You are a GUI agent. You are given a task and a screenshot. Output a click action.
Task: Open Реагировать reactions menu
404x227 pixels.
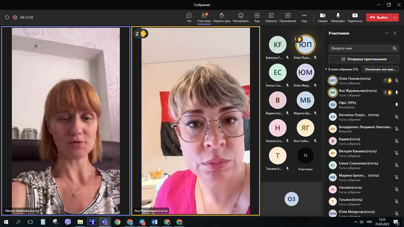pyautogui.click(x=241, y=17)
